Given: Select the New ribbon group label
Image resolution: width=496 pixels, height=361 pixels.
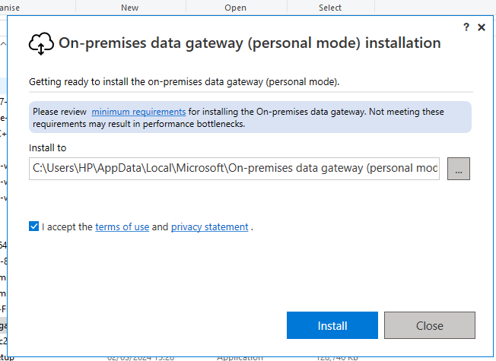Looking at the screenshot, I should (129, 8).
